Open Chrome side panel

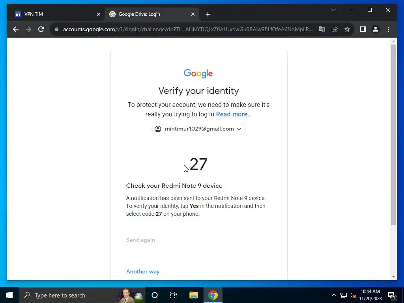click(x=363, y=29)
